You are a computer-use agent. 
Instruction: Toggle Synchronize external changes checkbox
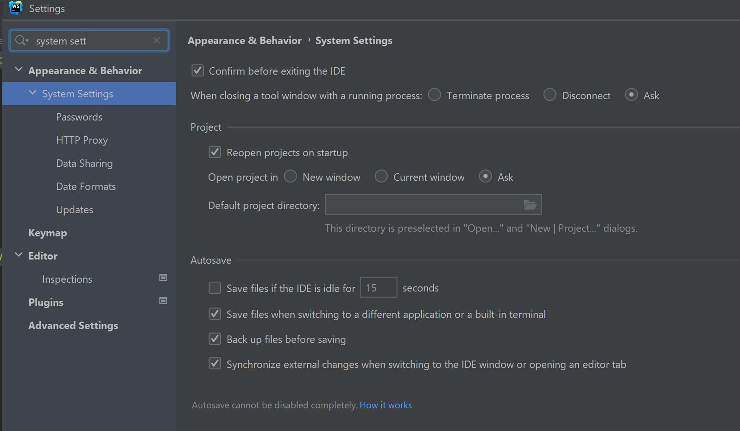215,363
